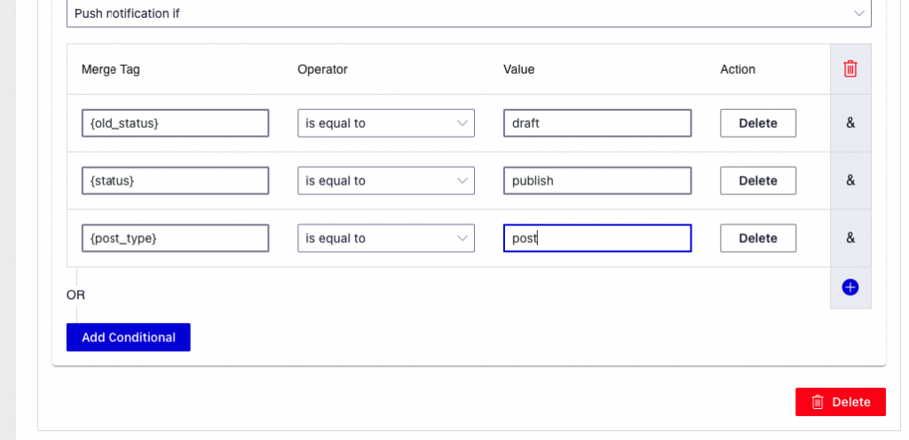Expand operator dropdown for status row
The image size is (909, 440).
386,181
